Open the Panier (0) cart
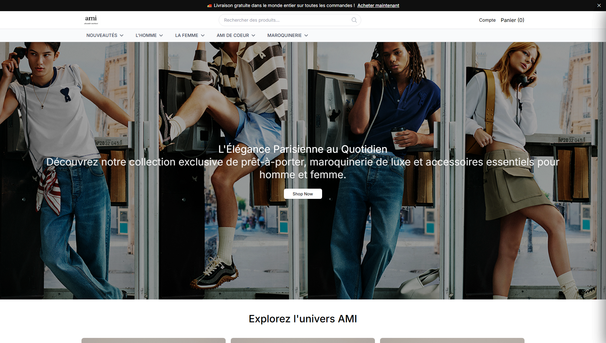 coord(512,20)
